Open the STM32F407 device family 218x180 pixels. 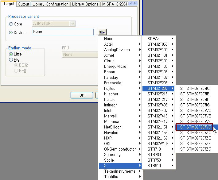(159, 110)
